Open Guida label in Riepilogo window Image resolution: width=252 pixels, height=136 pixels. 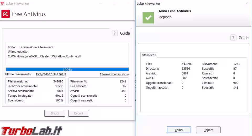tap(244, 38)
